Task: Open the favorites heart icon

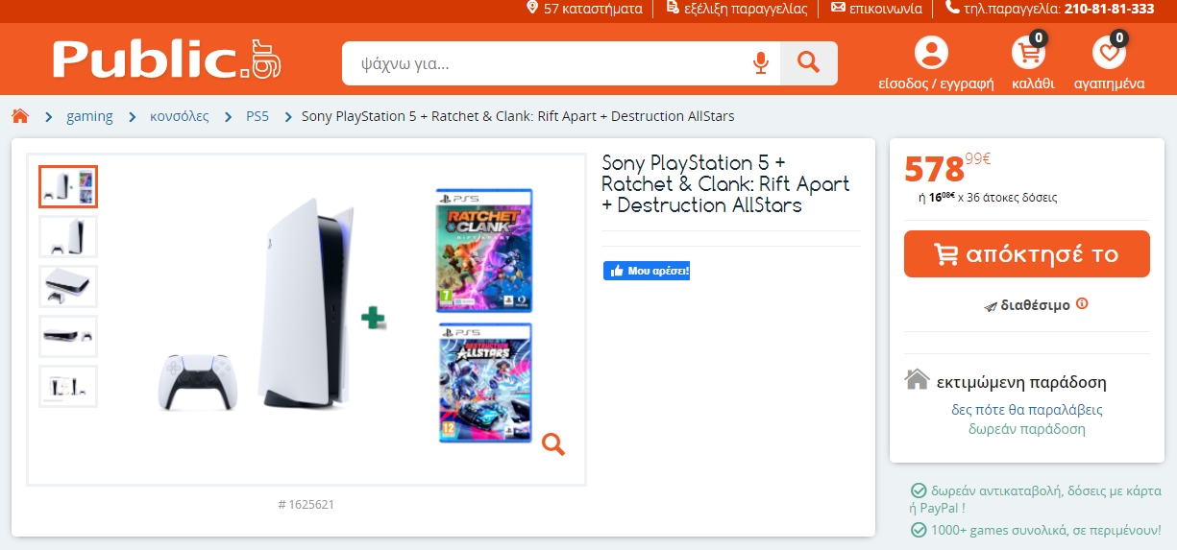Action: 1110,52
